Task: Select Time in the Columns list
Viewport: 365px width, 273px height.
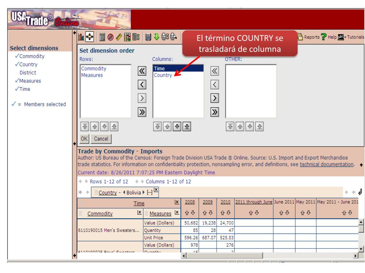Action: coord(178,69)
